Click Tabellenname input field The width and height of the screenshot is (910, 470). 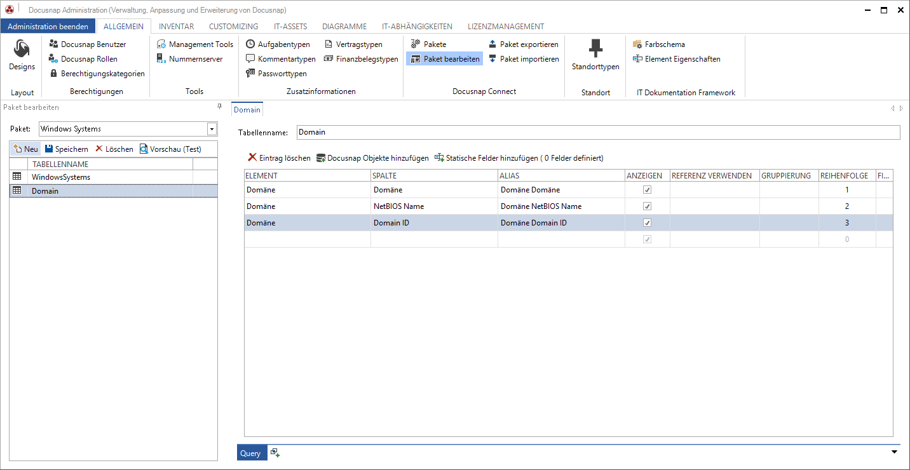pyautogui.click(x=599, y=132)
